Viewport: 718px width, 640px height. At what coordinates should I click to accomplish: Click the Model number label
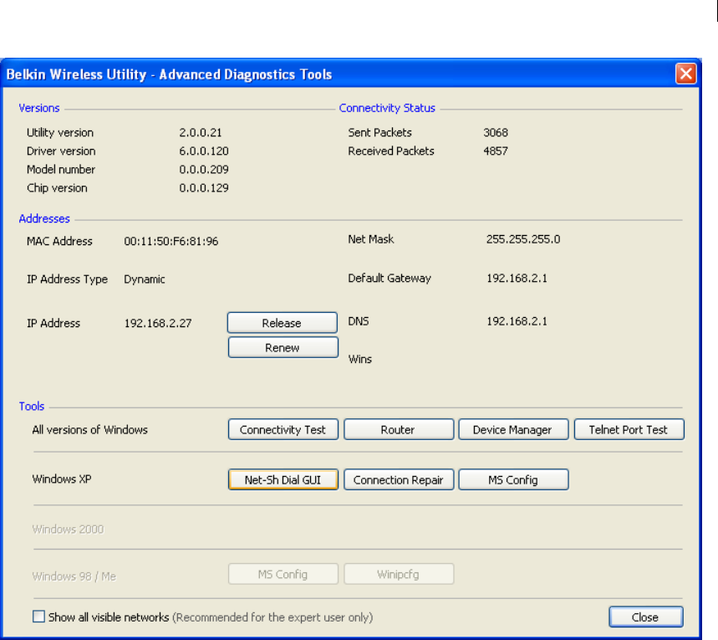[61, 169]
